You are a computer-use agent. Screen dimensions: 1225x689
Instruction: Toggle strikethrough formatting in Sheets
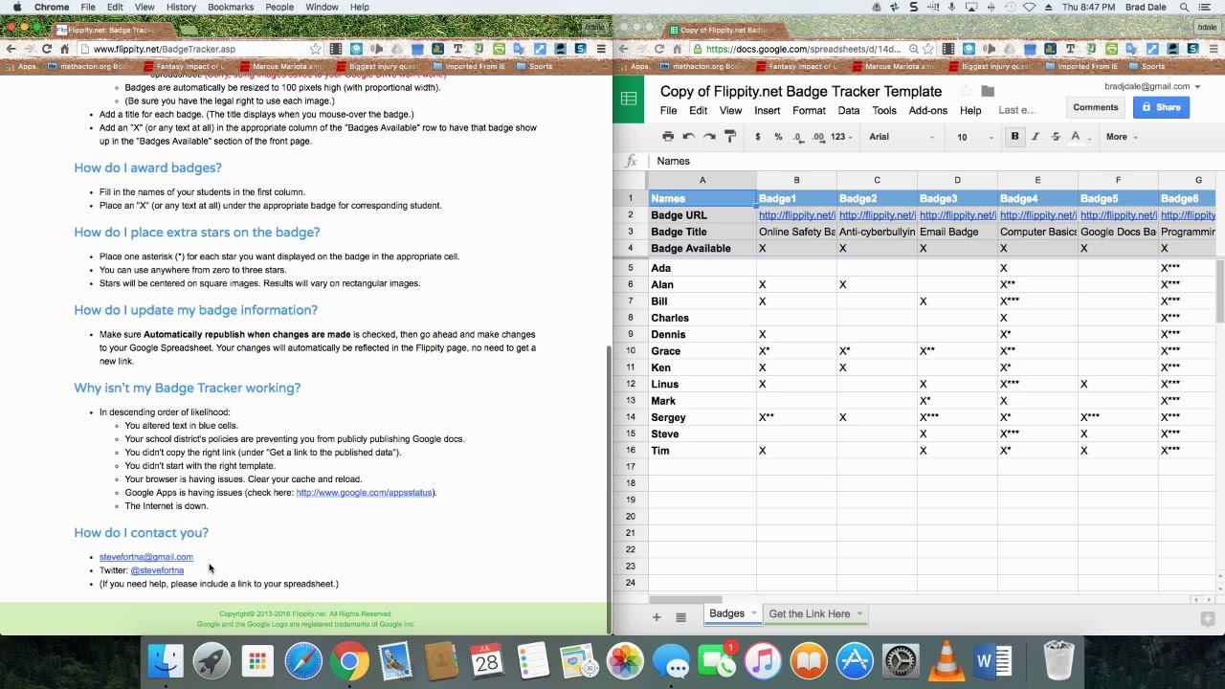[1056, 137]
